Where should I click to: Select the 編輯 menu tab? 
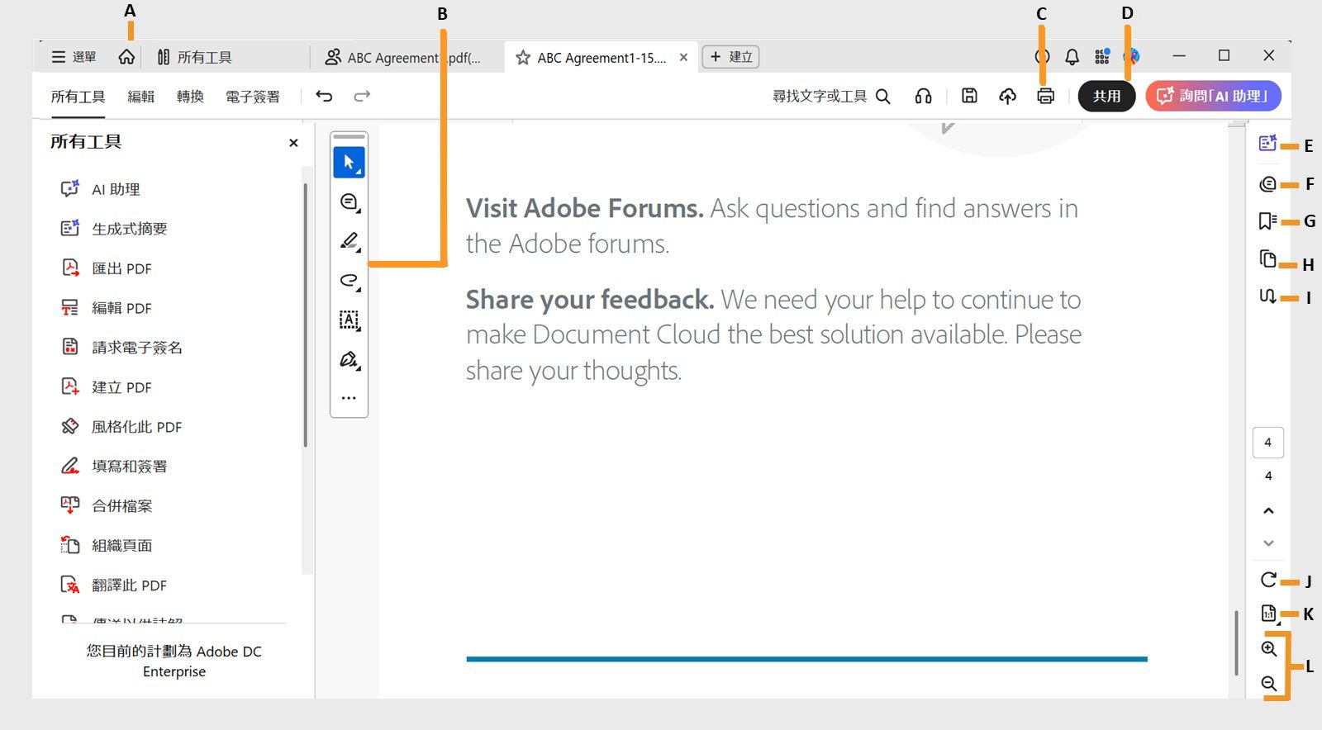pyautogui.click(x=141, y=97)
